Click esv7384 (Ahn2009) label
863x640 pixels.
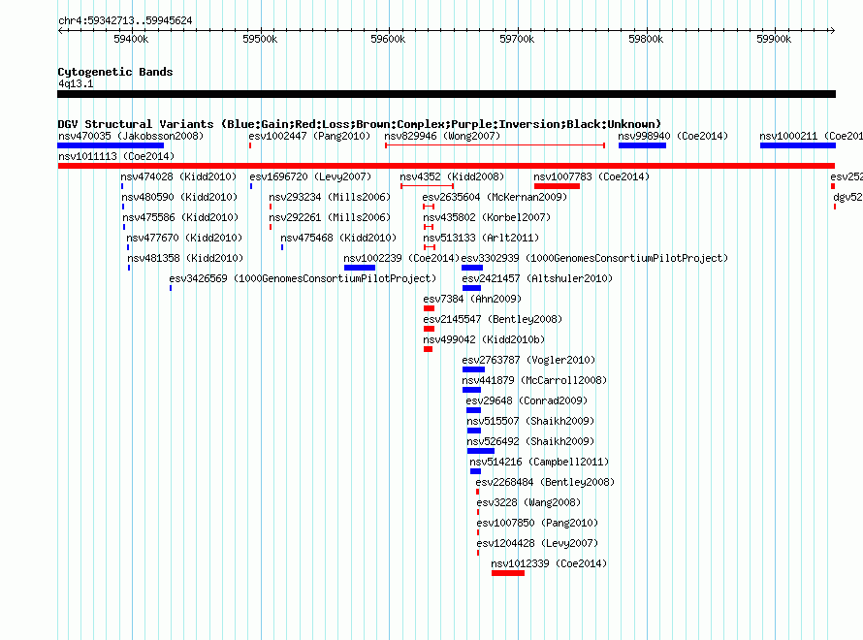tap(472, 299)
